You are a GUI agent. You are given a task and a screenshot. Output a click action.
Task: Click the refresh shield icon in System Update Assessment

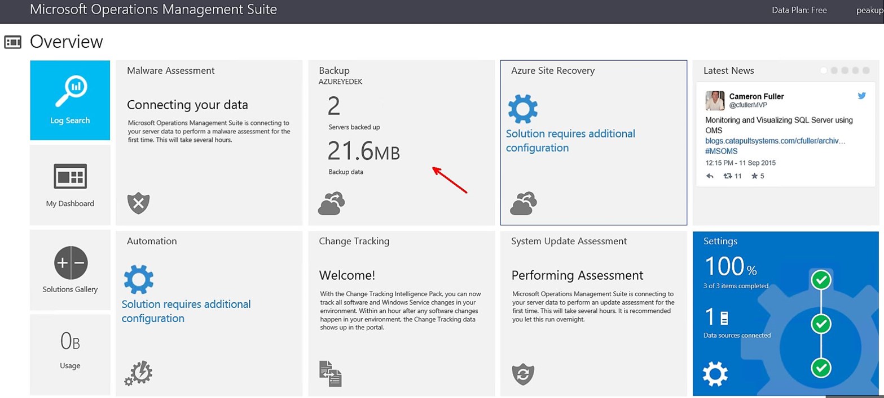[x=523, y=374]
